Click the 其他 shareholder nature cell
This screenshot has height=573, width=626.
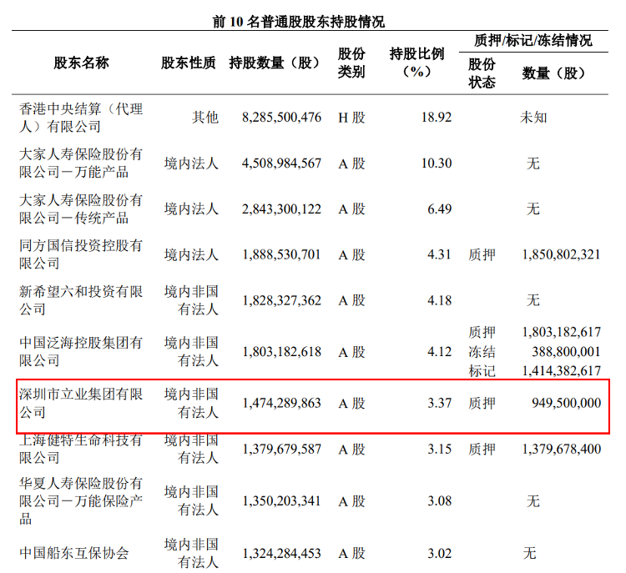204,118
